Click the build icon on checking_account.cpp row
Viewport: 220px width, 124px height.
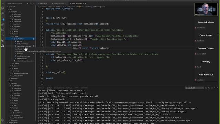tap(34, 46)
